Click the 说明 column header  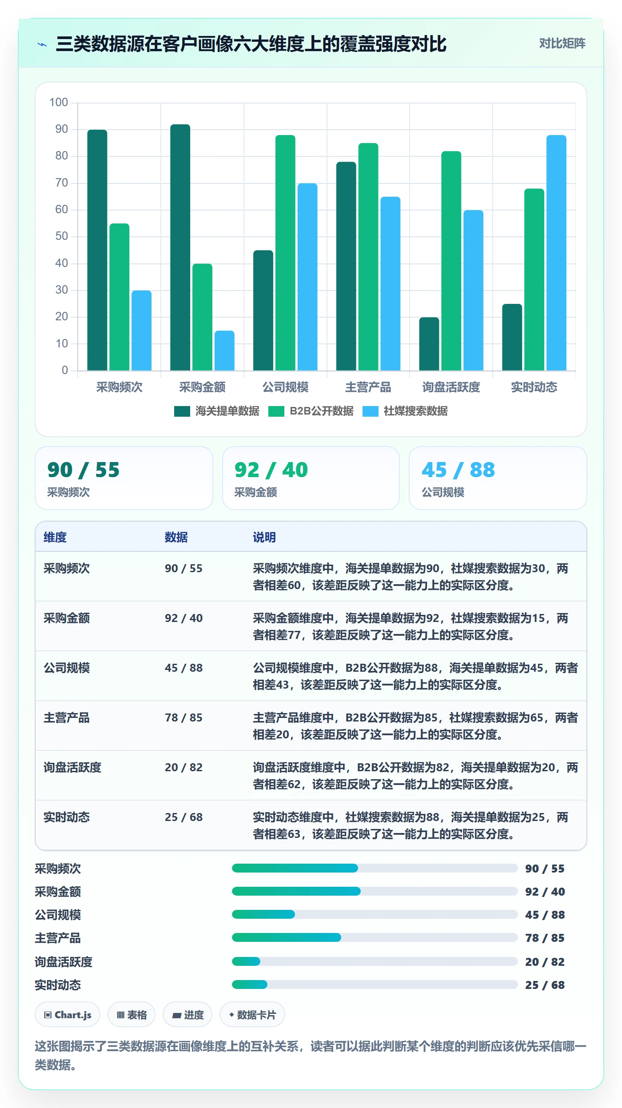pyautogui.click(x=264, y=537)
